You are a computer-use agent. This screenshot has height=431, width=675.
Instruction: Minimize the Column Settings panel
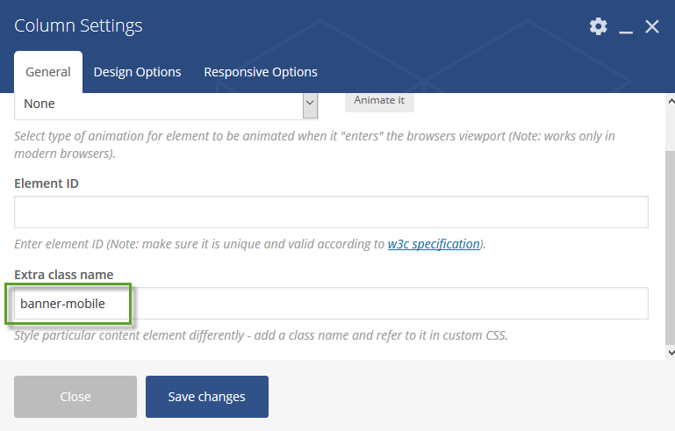[x=626, y=26]
